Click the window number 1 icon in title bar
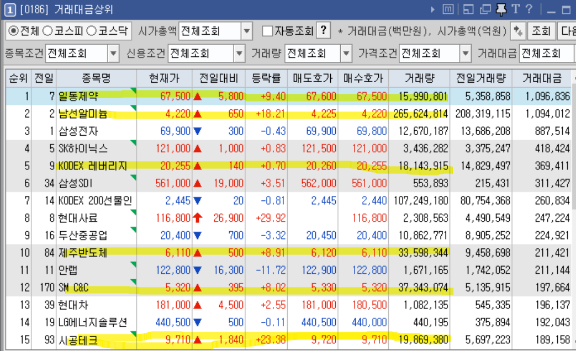Image resolution: width=576 pixels, height=351 pixels. pos(10,9)
